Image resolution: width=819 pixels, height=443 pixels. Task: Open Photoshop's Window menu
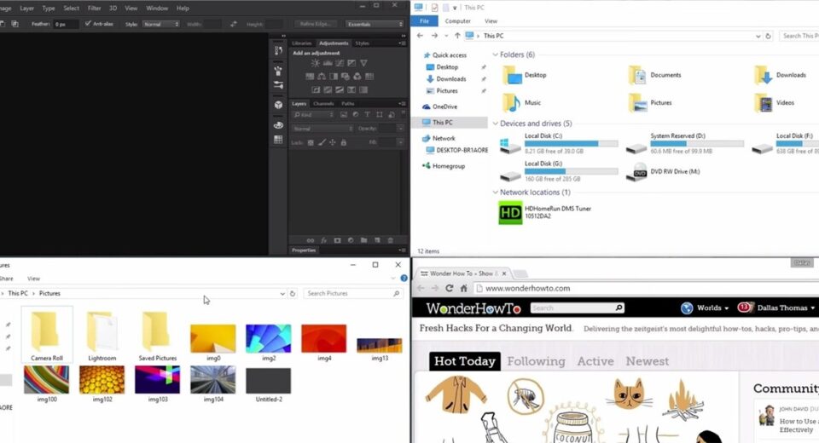pyautogui.click(x=157, y=9)
